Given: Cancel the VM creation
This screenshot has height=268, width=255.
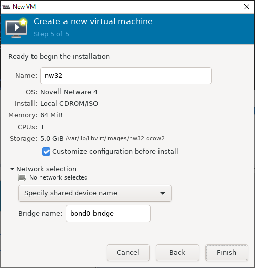Looking at the screenshot, I should pyautogui.click(x=128, y=253).
